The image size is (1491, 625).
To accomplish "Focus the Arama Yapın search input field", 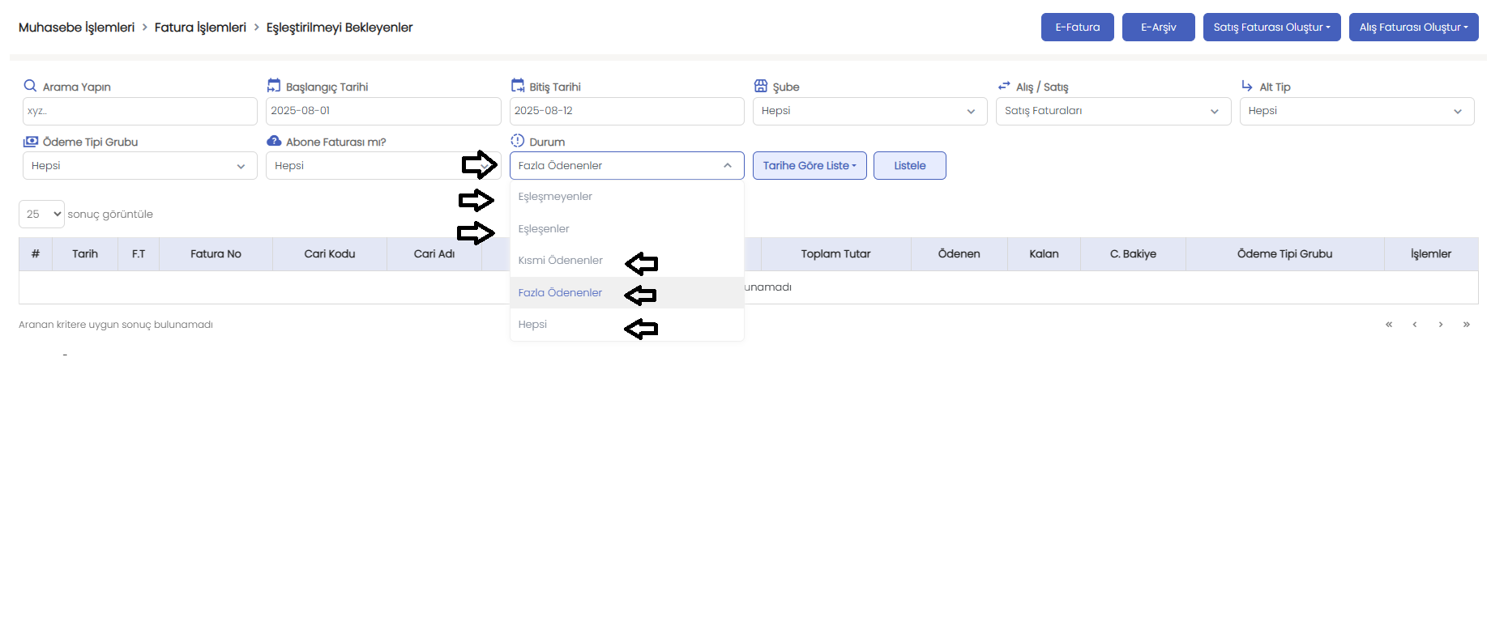I will 139,111.
